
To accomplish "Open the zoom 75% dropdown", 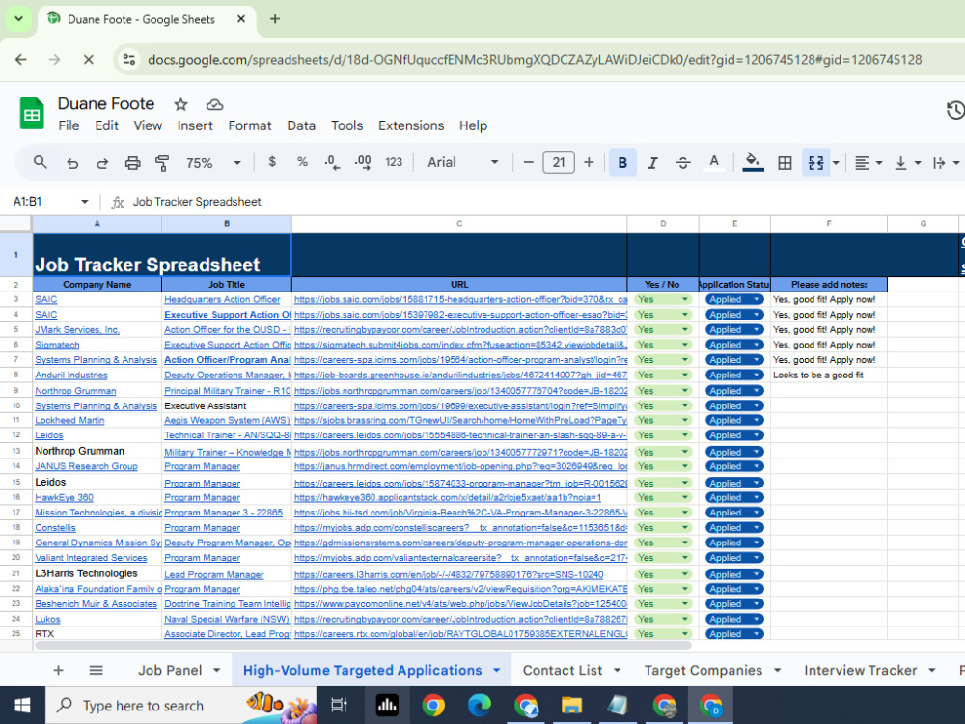I will 212,163.
